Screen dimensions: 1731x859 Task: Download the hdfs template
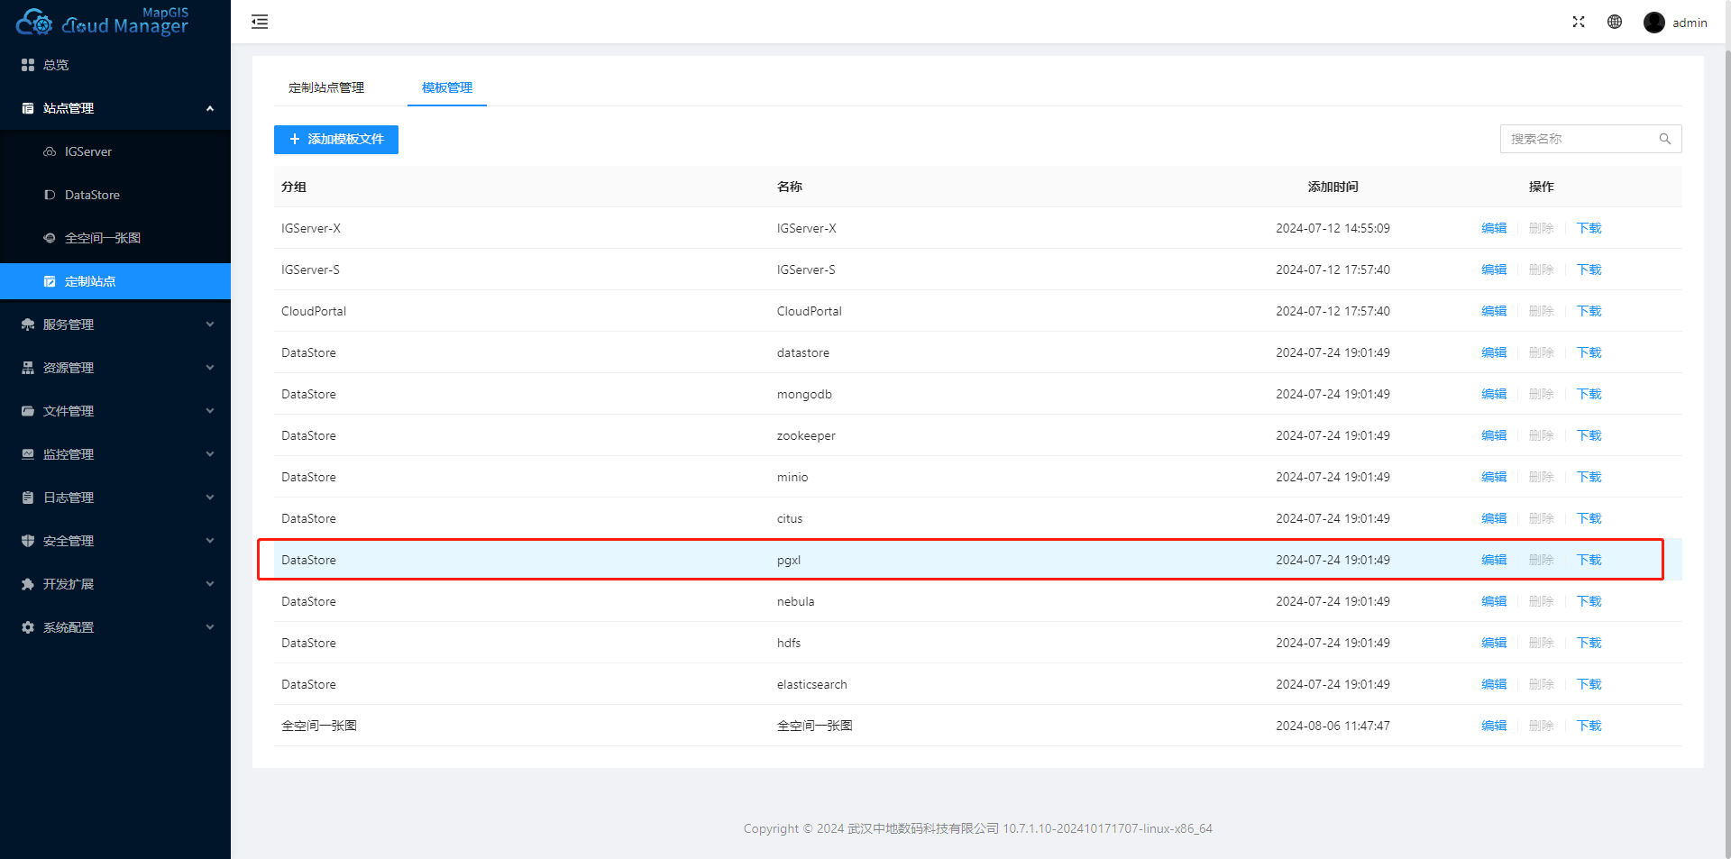tap(1589, 643)
